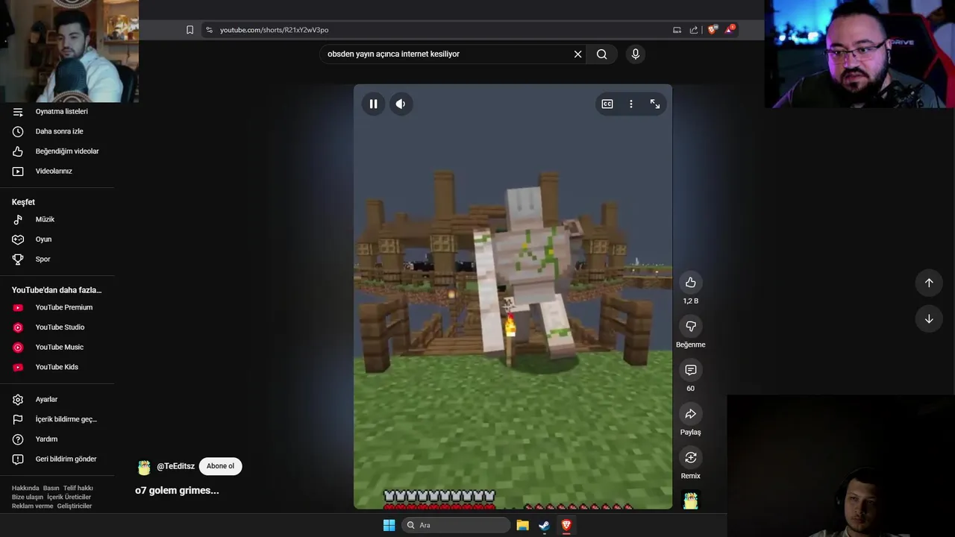Open the Geliştiriciler footer link

75,506
